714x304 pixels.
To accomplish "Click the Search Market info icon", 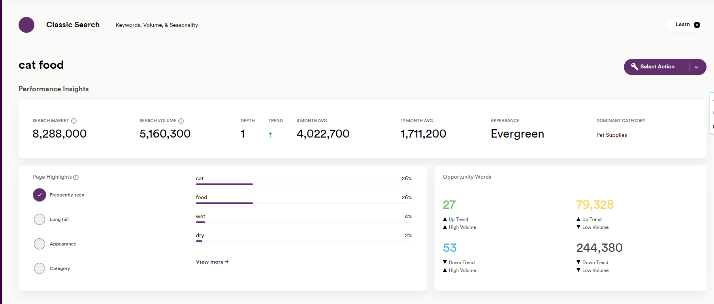I will [74, 121].
